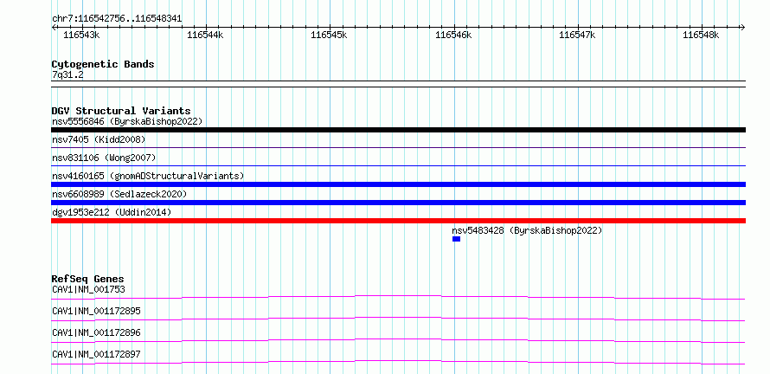Open CAV1|NM_001172896 transcript label

tap(96, 332)
